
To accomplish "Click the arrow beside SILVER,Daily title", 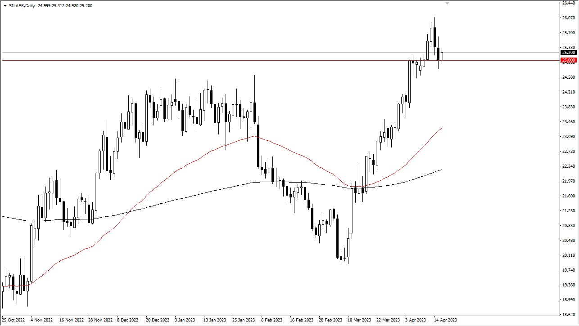I will click(x=5, y=6).
